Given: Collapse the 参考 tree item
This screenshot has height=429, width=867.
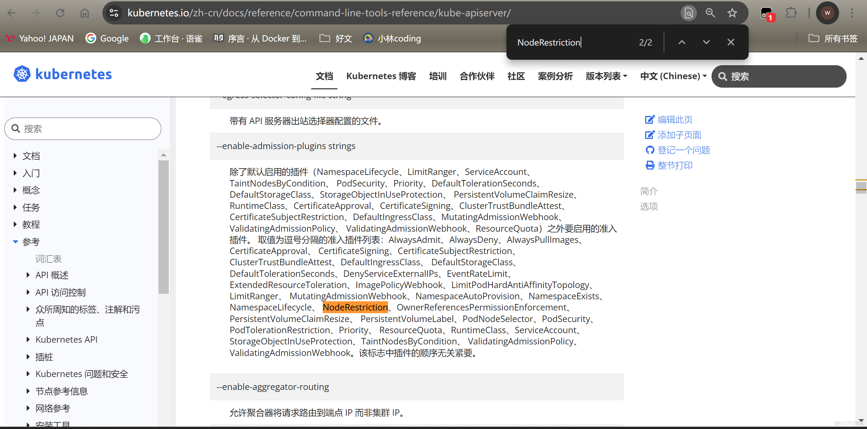Looking at the screenshot, I should 15,242.
